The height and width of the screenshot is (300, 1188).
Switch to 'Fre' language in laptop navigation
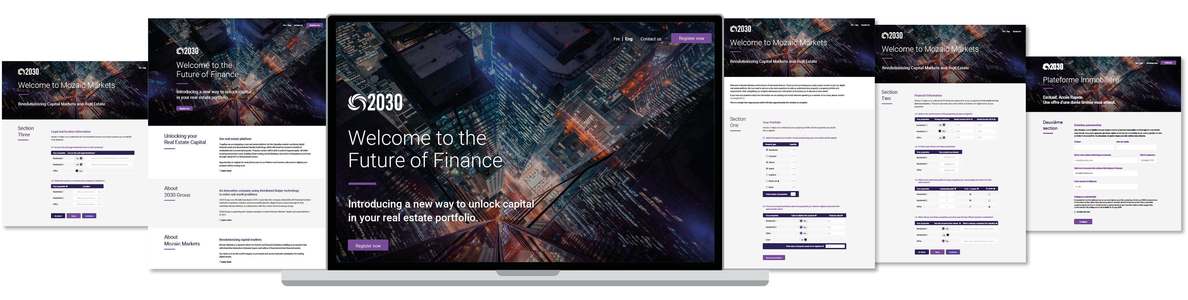[617, 39]
